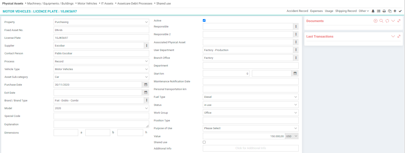Open the Accident Record tab
This screenshot has width=405, height=153.
point(297,11)
